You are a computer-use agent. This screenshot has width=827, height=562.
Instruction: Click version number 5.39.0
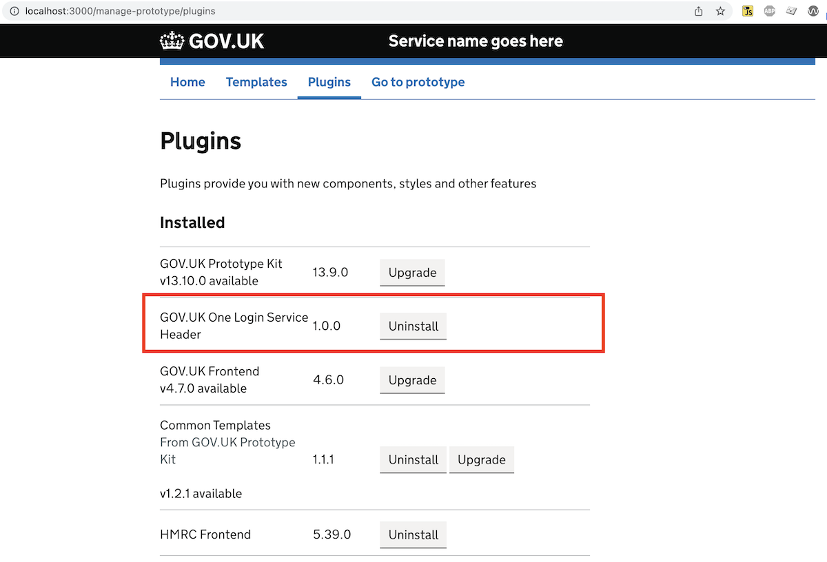tap(331, 534)
